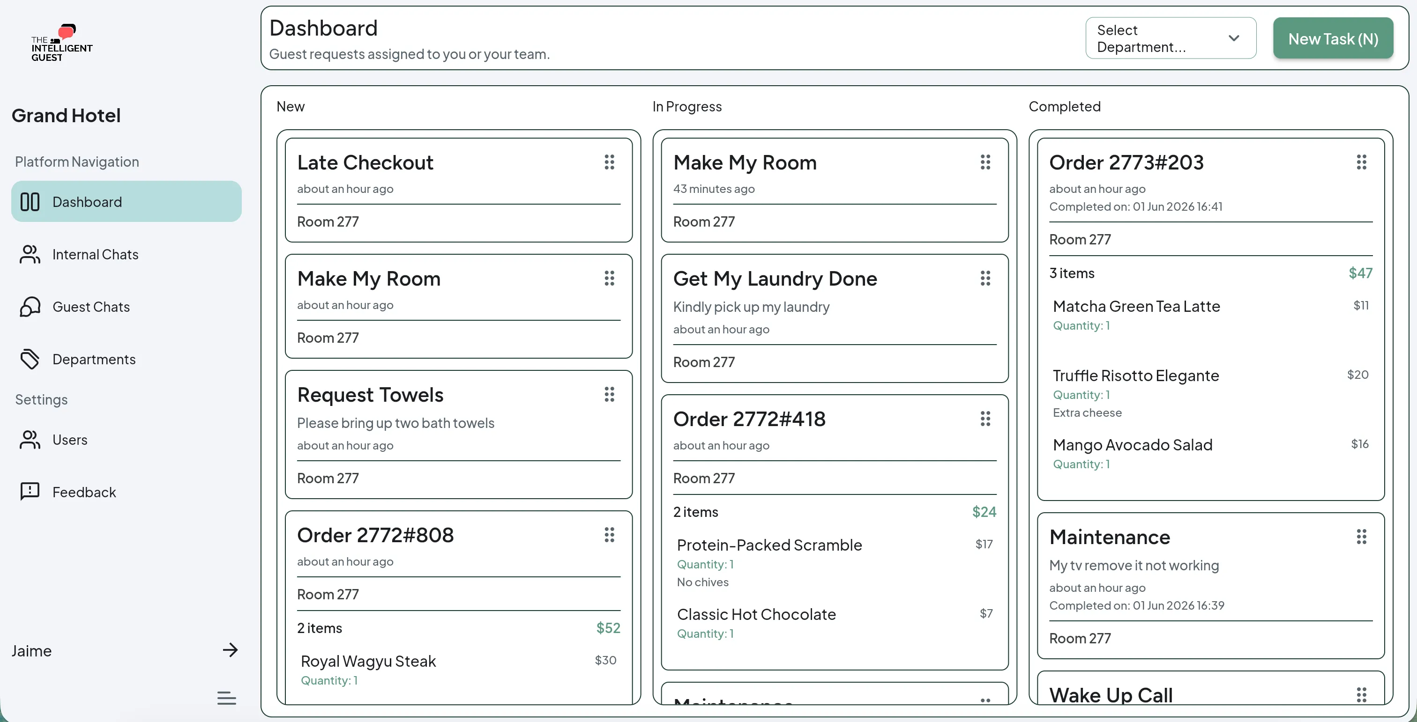Click the '3 items' label
1417x722 pixels.
point(1072,273)
